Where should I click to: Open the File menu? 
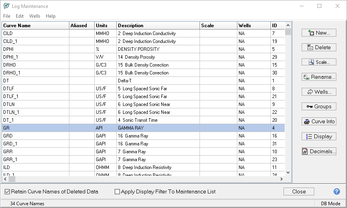[x=7, y=16]
